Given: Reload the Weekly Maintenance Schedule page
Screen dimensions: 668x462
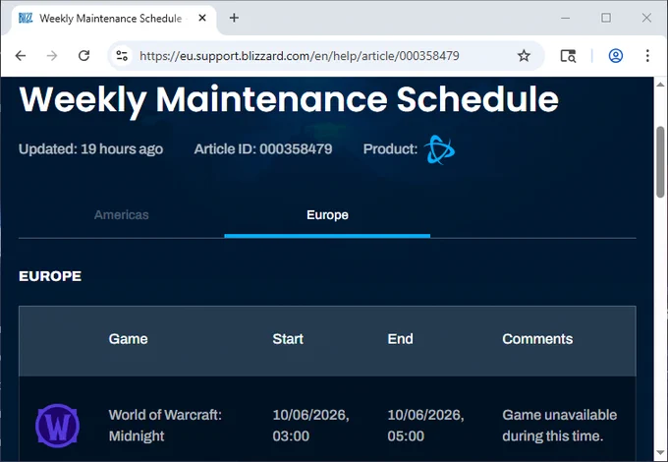Looking at the screenshot, I should tap(83, 56).
